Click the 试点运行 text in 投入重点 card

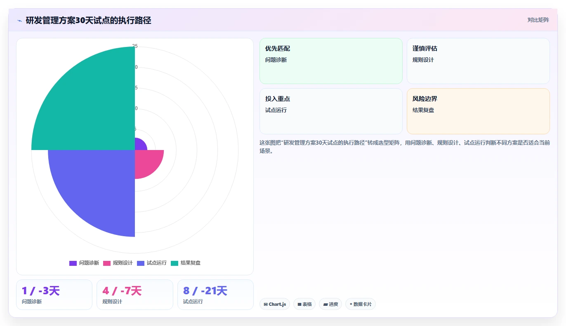point(276,110)
